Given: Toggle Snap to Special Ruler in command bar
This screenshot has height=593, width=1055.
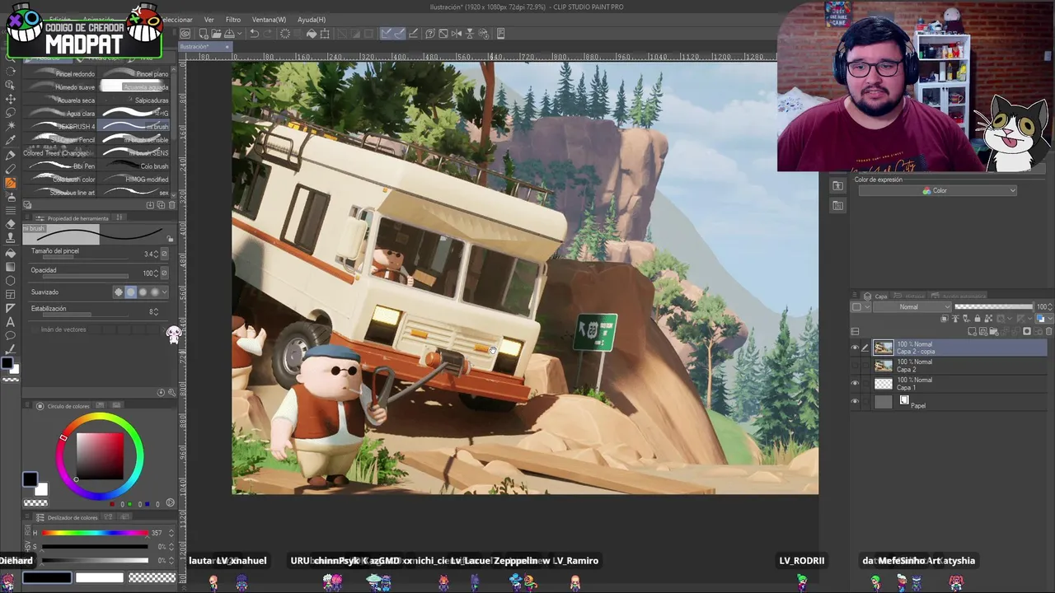Looking at the screenshot, I should click(400, 33).
